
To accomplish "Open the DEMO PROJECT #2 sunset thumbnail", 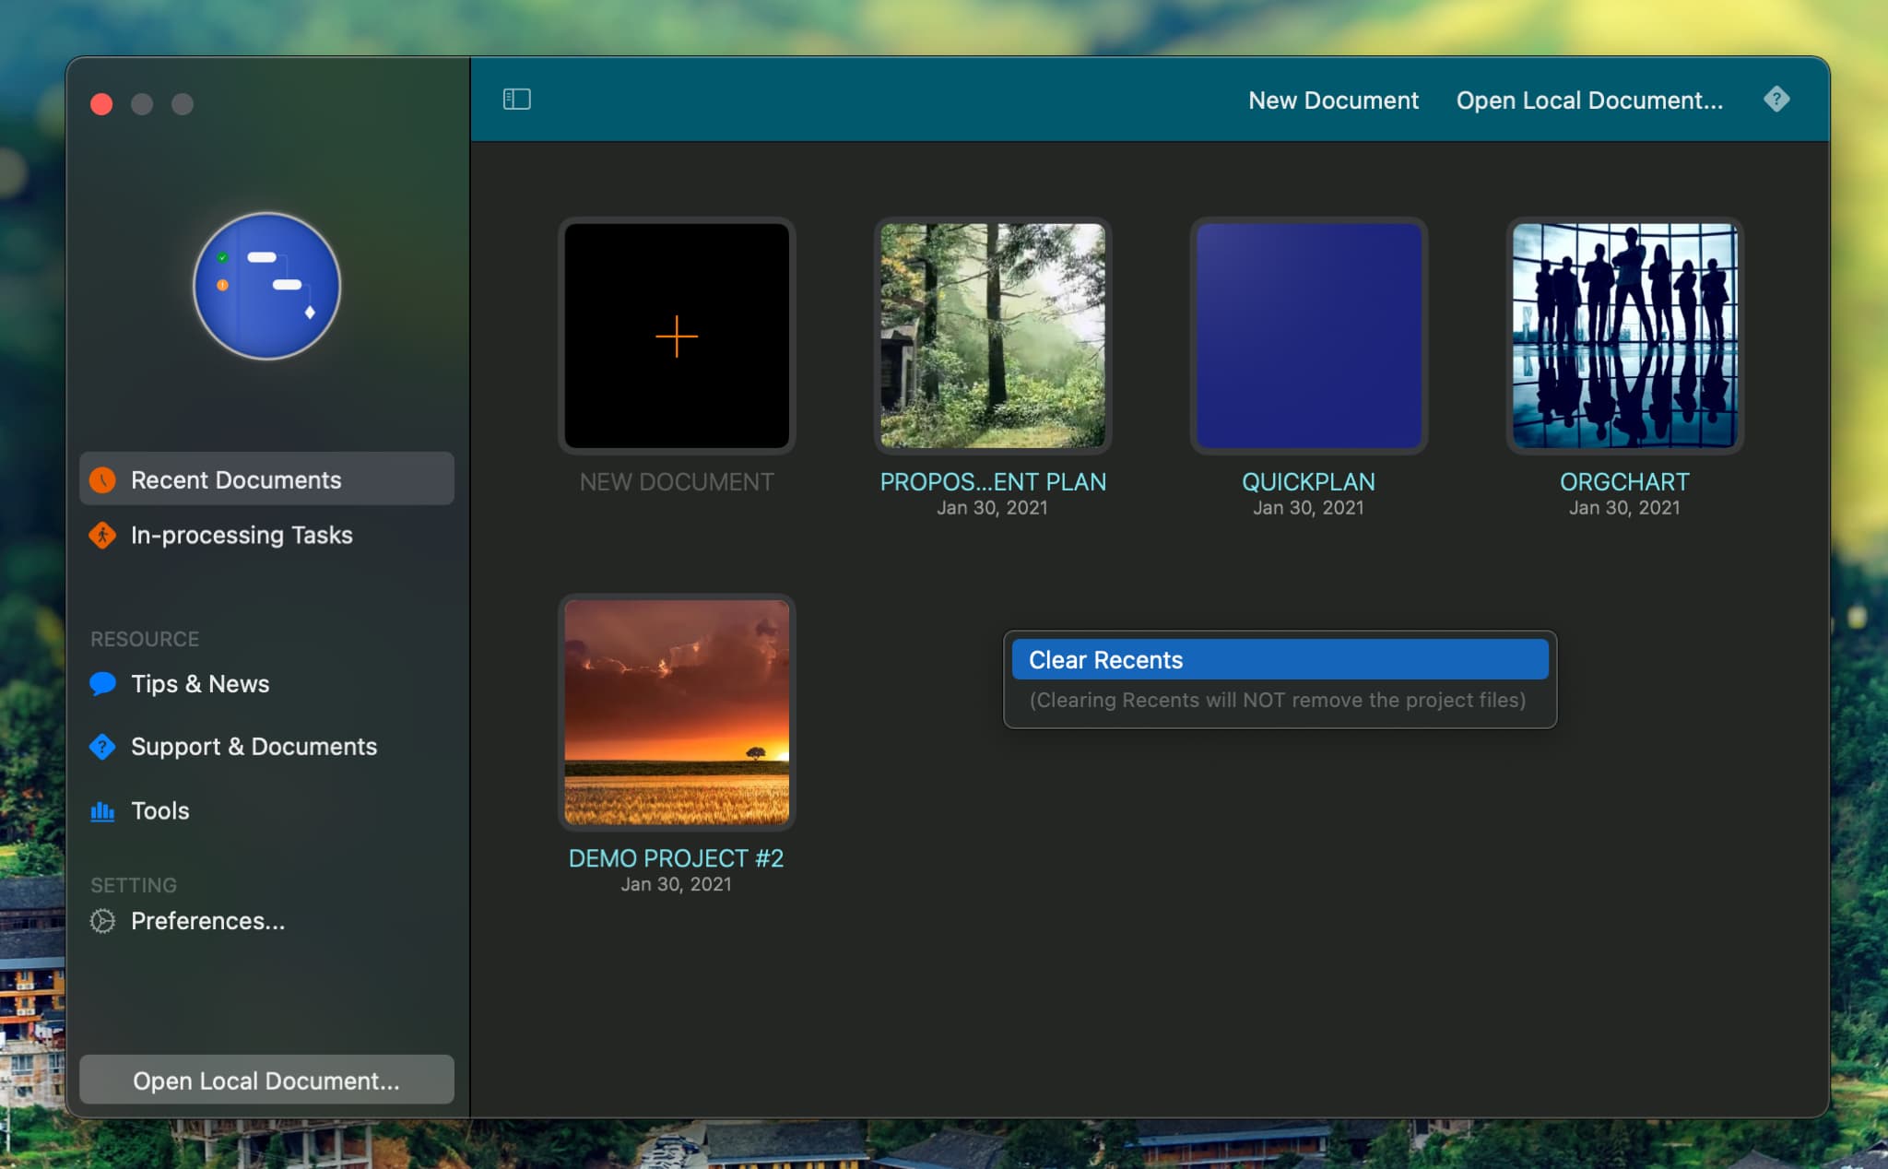I will (x=676, y=712).
